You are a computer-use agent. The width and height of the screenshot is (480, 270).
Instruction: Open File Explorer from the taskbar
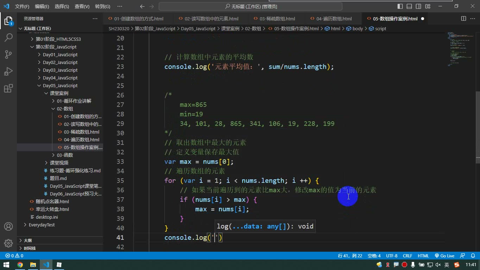click(33, 265)
